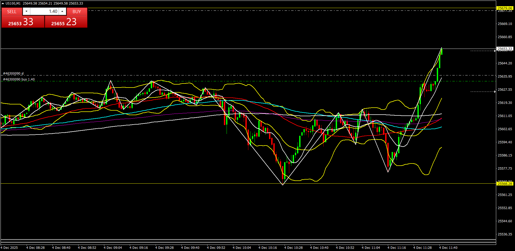The height and width of the screenshot is (251, 515).
Task: Decrease volume with the down arrow
Action: tap(26, 11)
